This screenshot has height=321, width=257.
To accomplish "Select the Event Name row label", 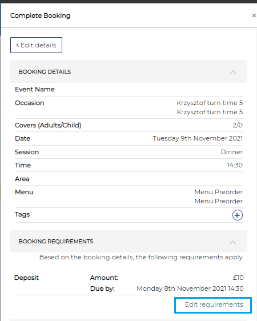I will [x=35, y=89].
